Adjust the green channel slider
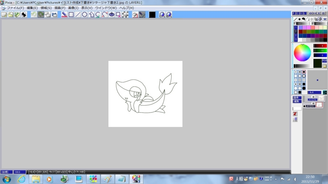The height and width of the screenshot is (184, 328). (320, 50)
